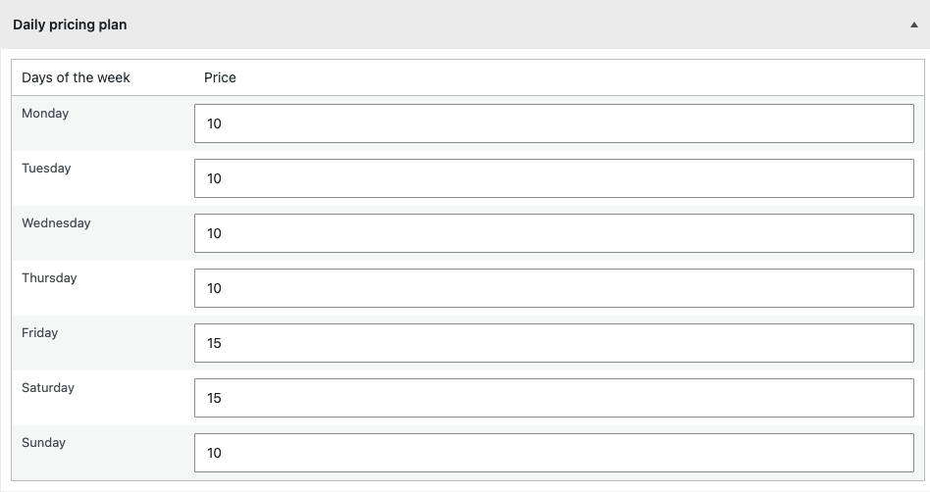Click the Thursday day label
Viewport: 930px width, 492px height.
[x=49, y=278]
